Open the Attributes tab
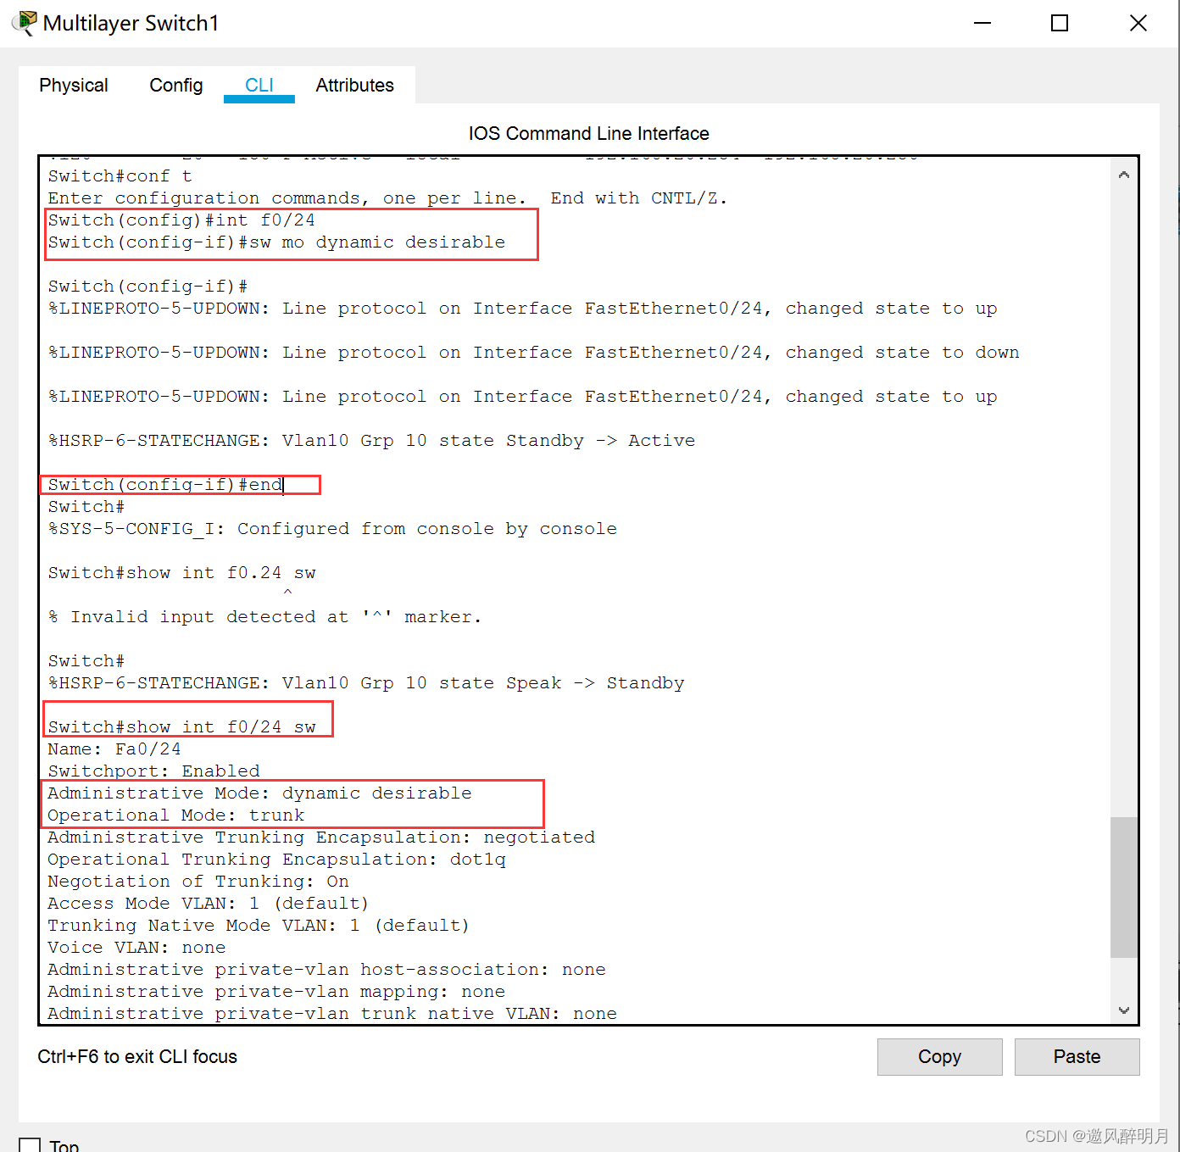1180x1152 pixels. click(354, 85)
